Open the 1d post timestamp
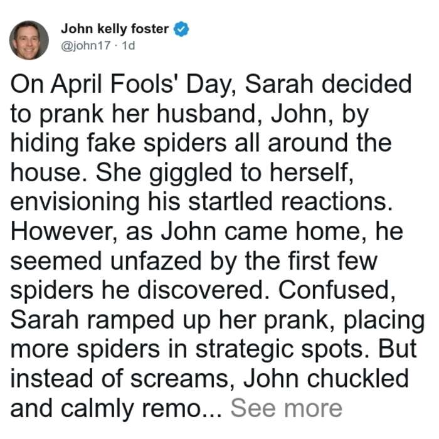The width and height of the screenshot is (439, 439). 129,46
